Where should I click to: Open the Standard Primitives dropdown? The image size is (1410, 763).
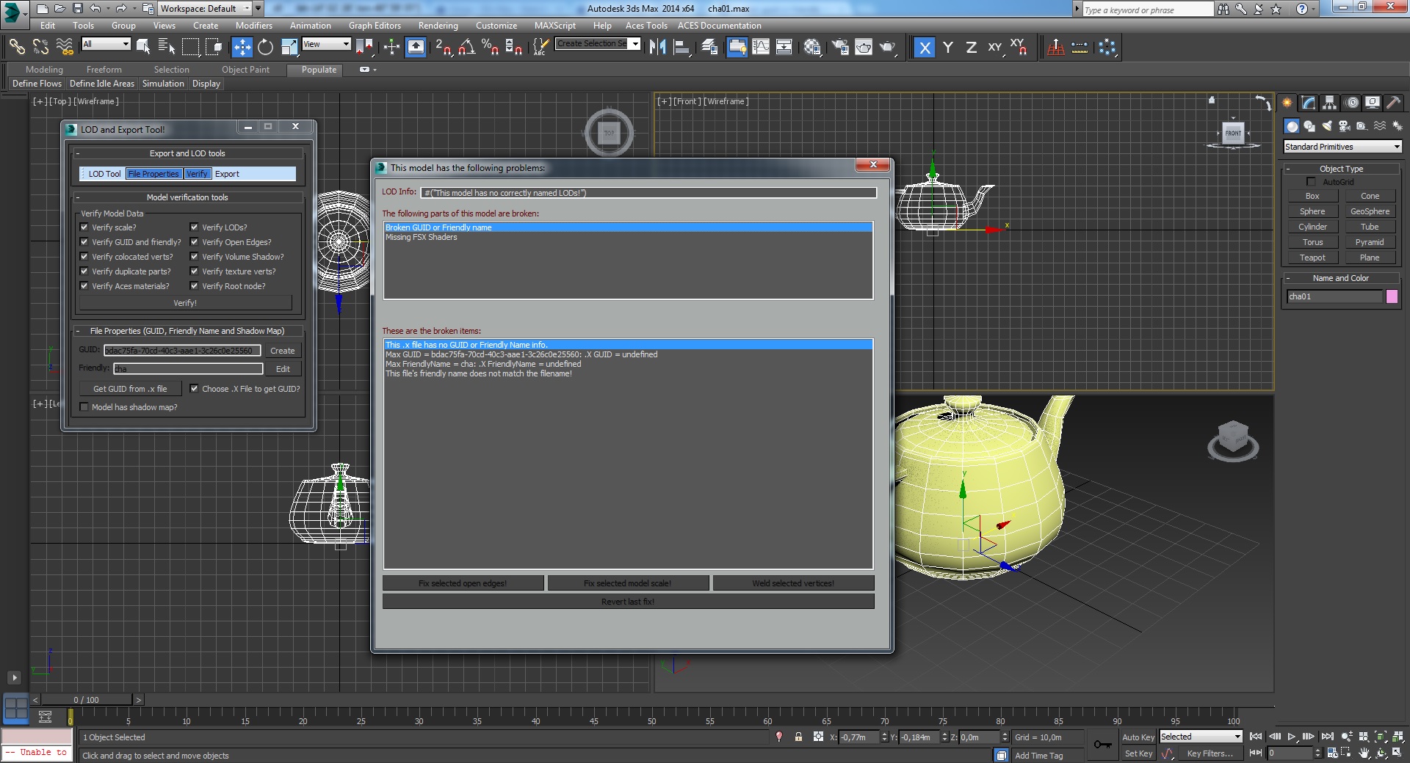[x=1342, y=147]
